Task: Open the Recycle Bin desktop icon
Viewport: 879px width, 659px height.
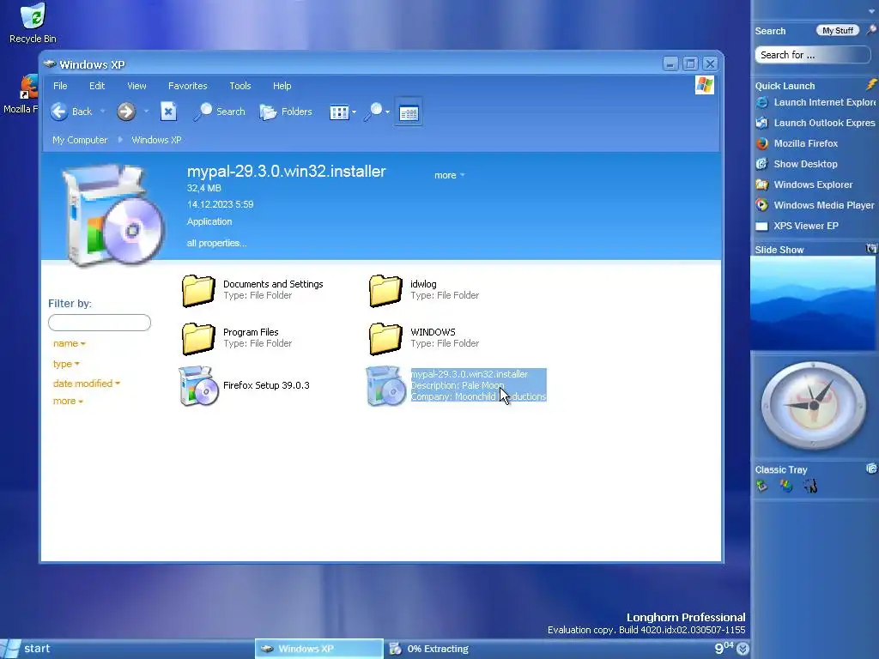Action: point(33,15)
